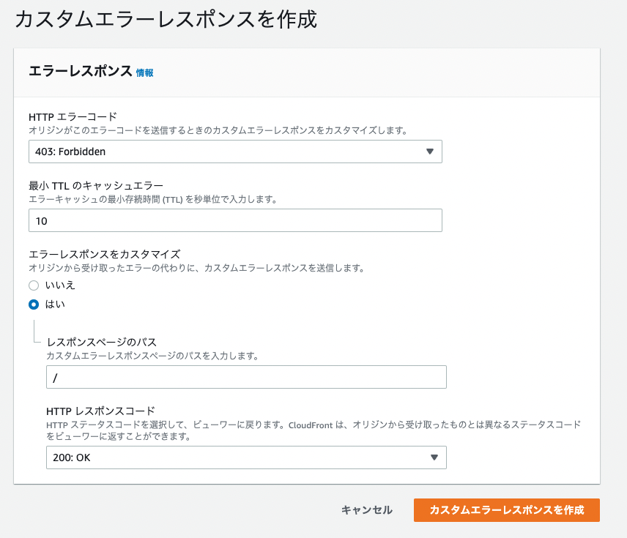627x538 pixels.
Task: Click the 最小 TTL のキャッシュエラー label
Action: click(x=95, y=186)
